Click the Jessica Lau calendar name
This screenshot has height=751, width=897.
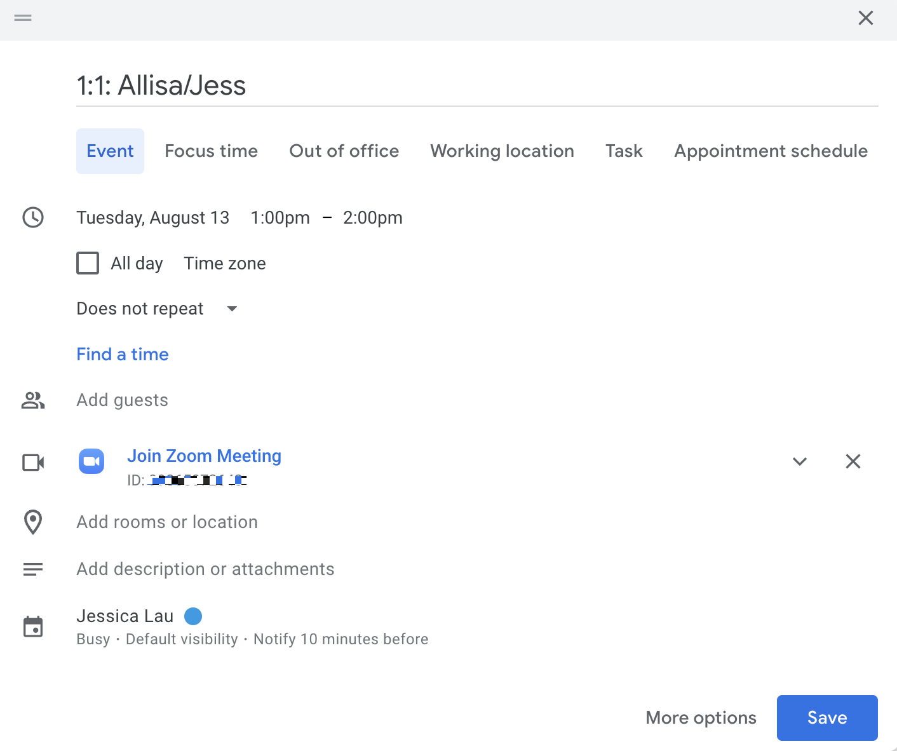point(125,616)
